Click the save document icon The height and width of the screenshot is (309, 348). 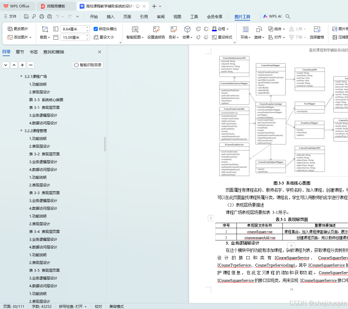click(26, 16)
